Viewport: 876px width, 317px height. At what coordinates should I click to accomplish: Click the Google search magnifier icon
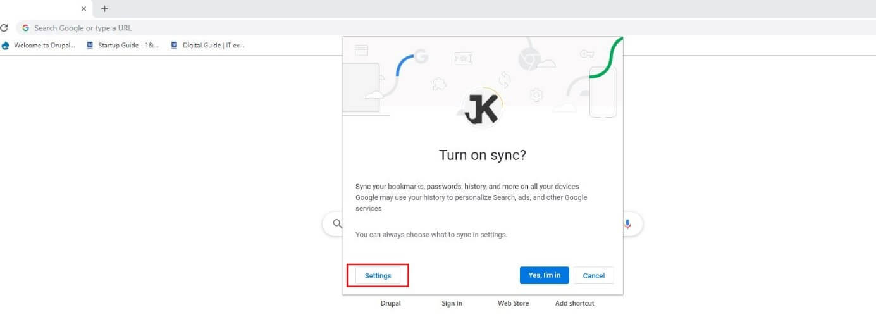[x=338, y=224]
